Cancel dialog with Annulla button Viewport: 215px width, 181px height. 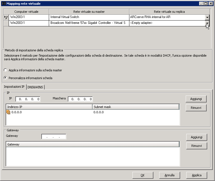(169, 175)
